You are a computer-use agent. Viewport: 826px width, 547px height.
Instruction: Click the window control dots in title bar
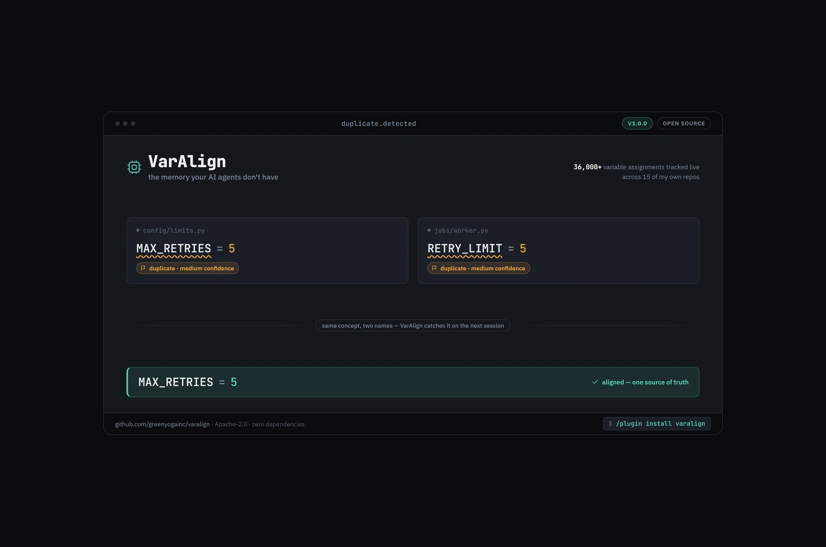125,124
